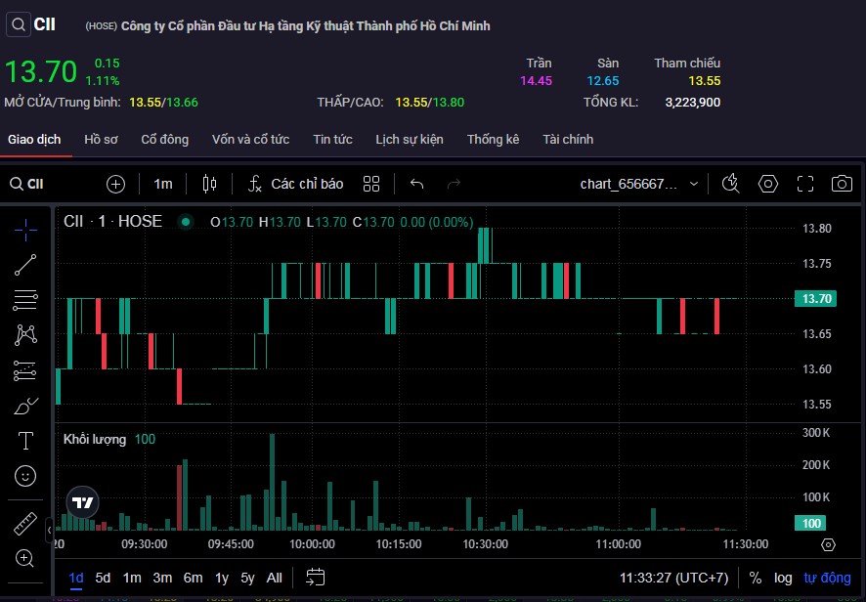Open the chart_656667 layout dropdown
The image size is (866, 602).
[640, 184]
